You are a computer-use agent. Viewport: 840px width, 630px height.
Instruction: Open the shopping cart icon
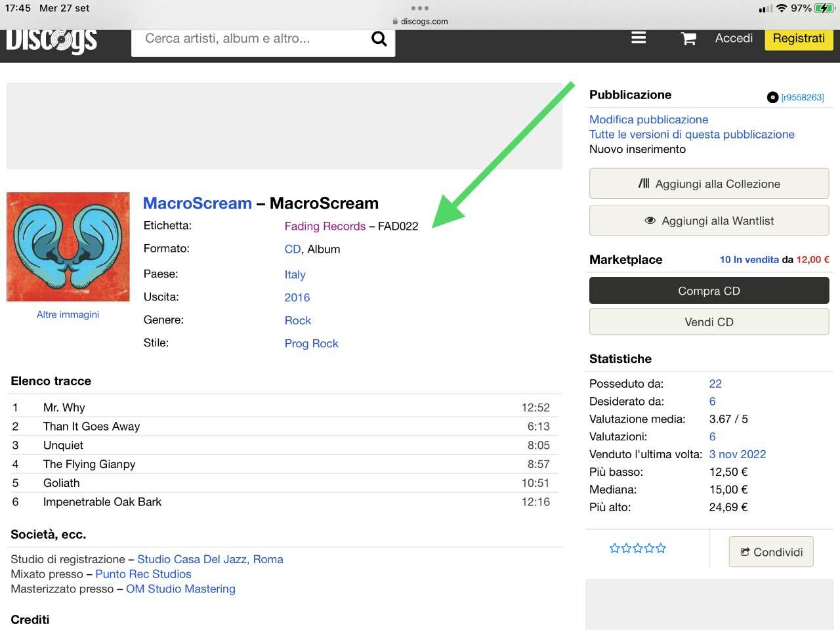coord(688,39)
